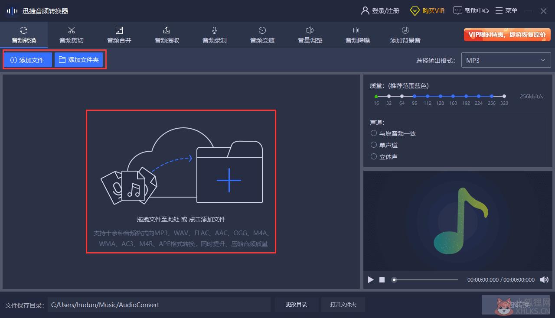Switch to the 音频剪切 tab

click(72, 35)
